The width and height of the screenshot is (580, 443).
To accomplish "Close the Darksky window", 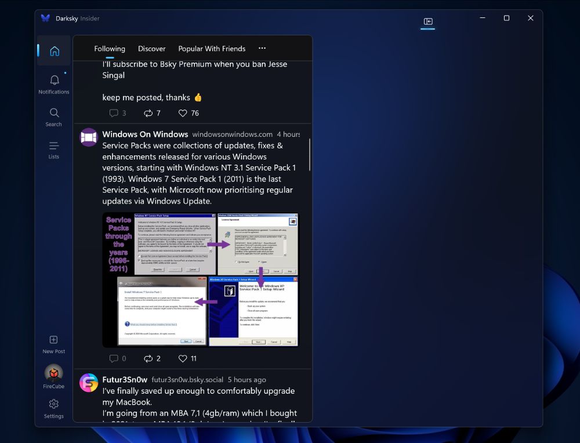I will click(x=531, y=18).
